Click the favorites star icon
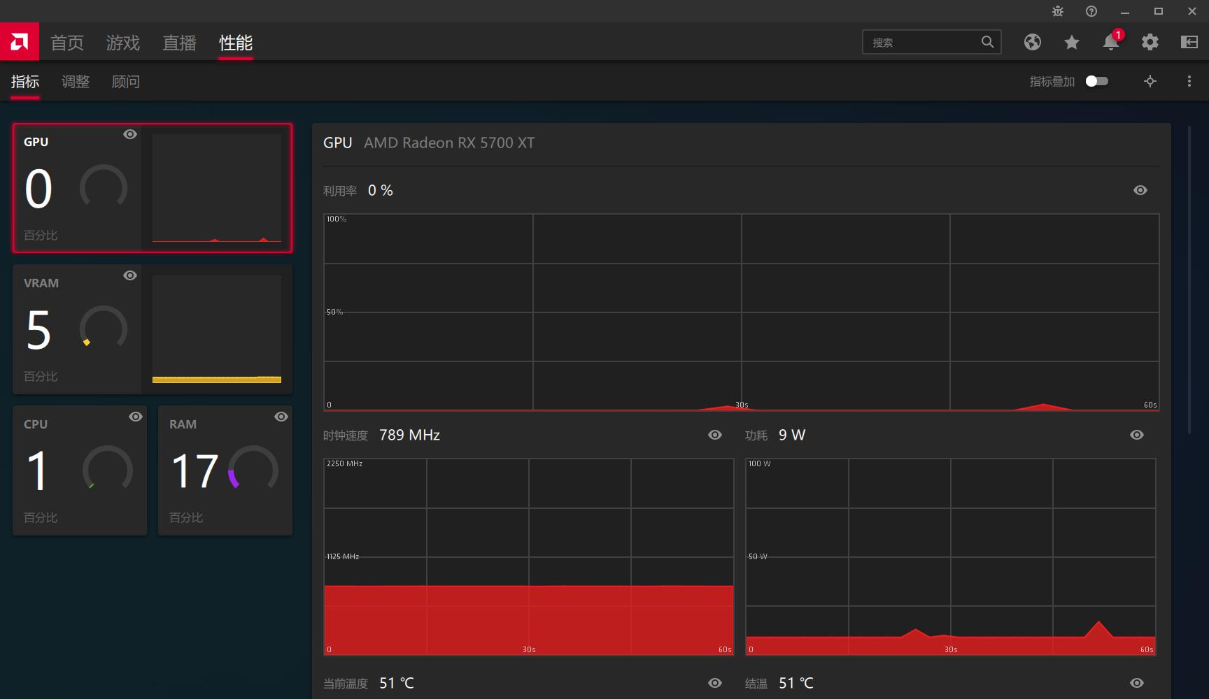 pos(1071,42)
